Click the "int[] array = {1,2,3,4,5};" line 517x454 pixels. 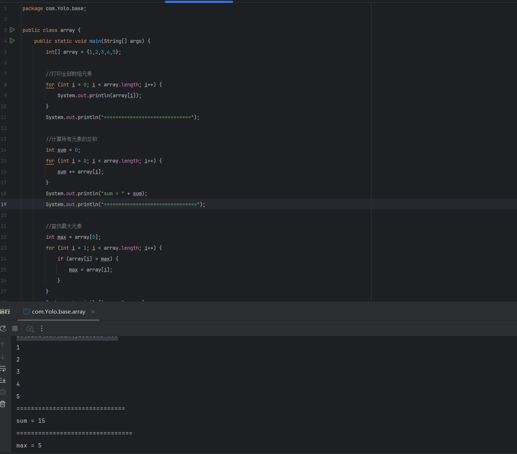[84, 52]
